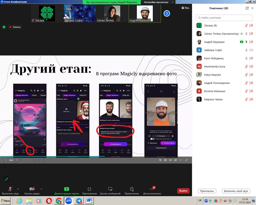This screenshot has height=205, width=256.
Task: Click the multi-window icon in slide toolbar
Action: pos(175,160)
